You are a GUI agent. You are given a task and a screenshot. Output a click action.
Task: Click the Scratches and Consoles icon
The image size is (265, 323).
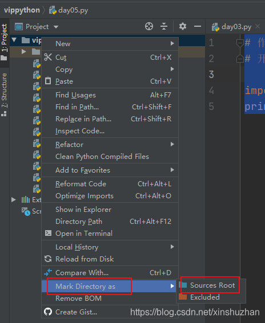coord(26,211)
